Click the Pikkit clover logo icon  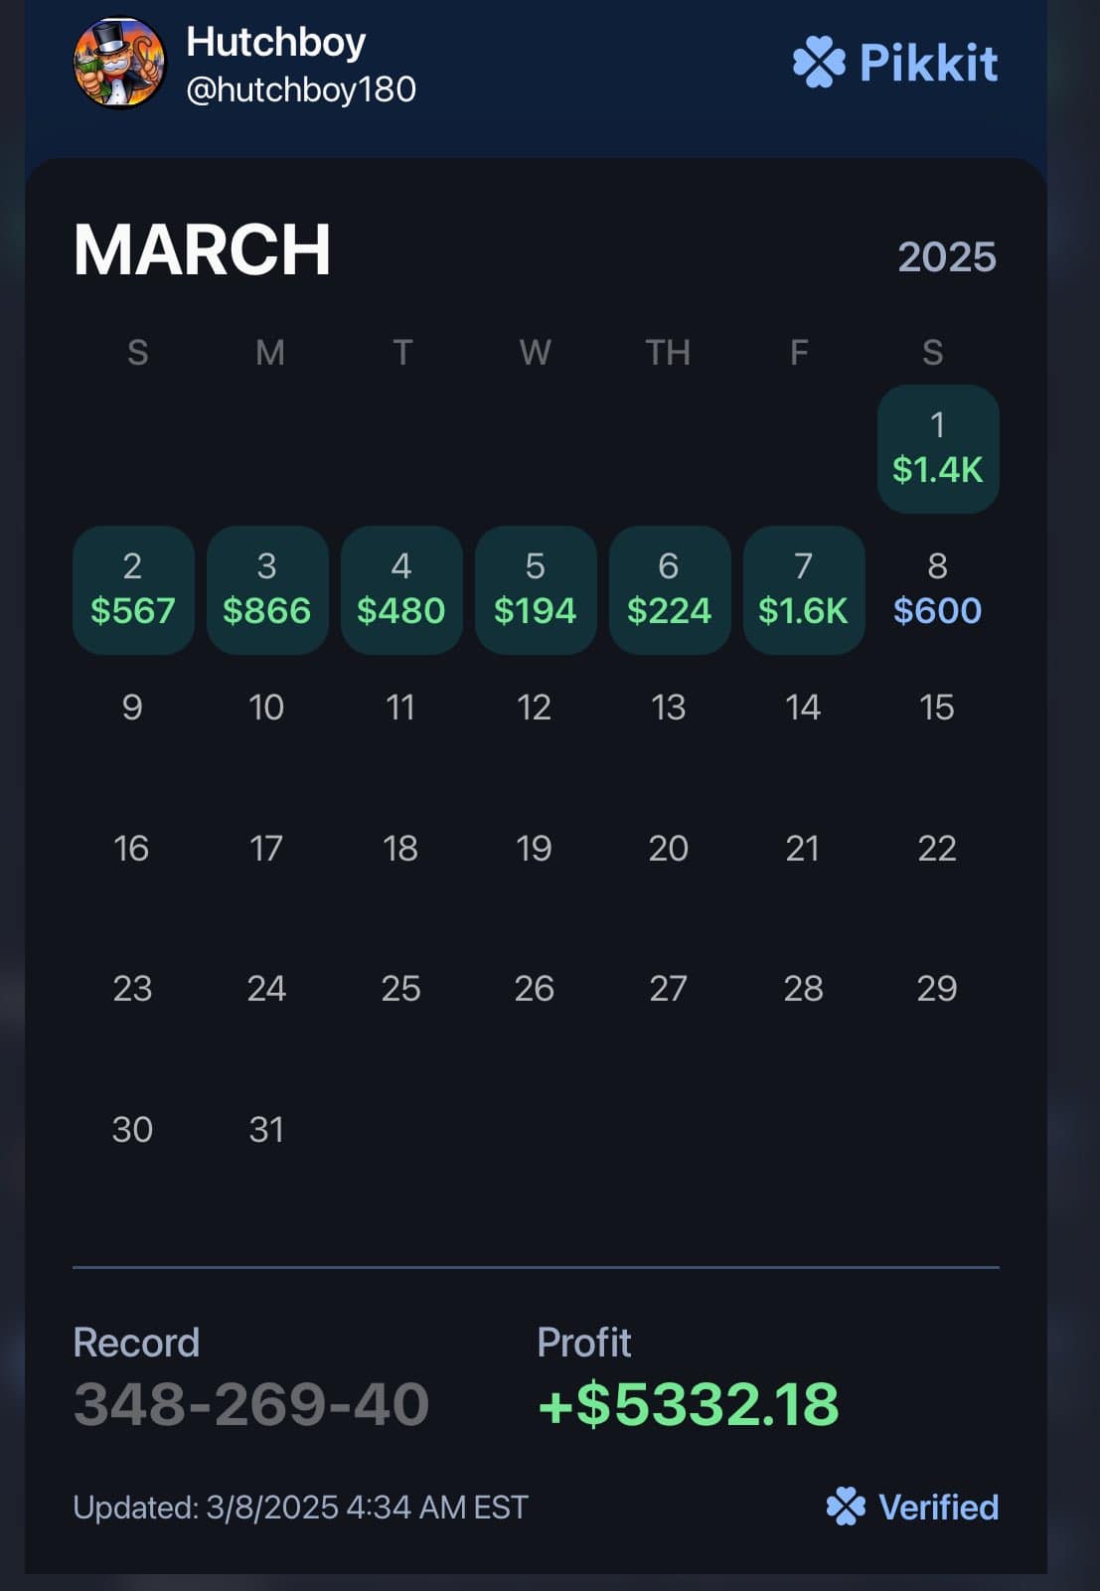[x=820, y=63]
